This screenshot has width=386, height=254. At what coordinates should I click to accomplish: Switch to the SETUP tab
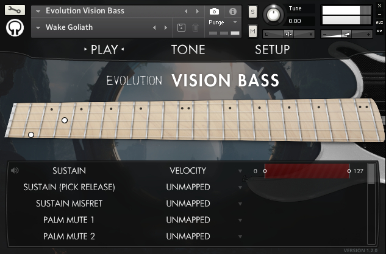coord(272,50)
